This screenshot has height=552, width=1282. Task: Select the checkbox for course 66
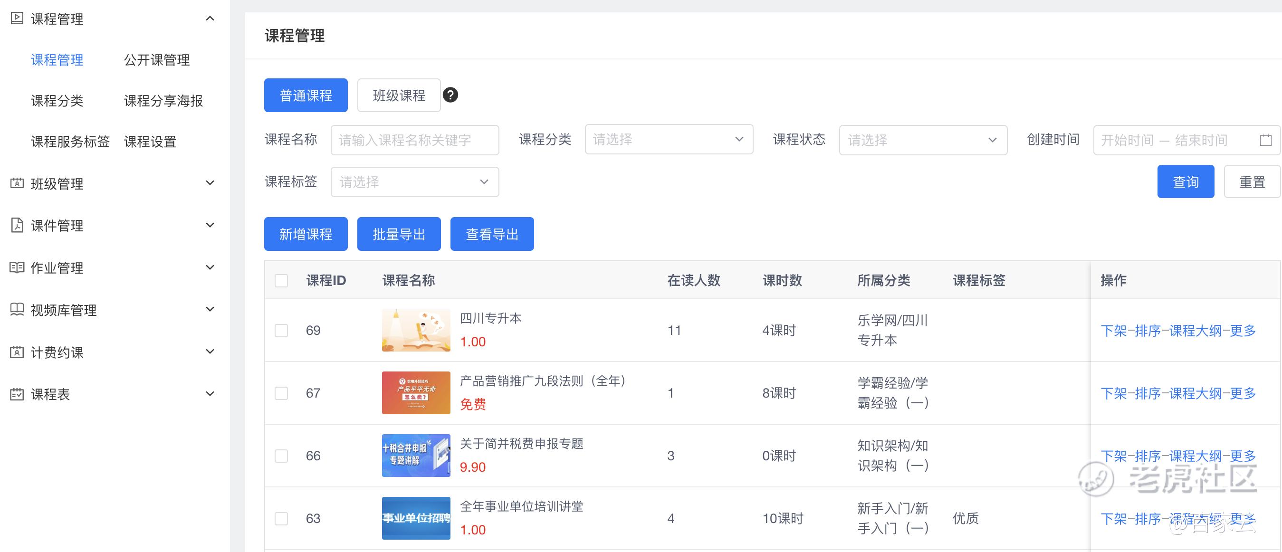pos(281,456)
